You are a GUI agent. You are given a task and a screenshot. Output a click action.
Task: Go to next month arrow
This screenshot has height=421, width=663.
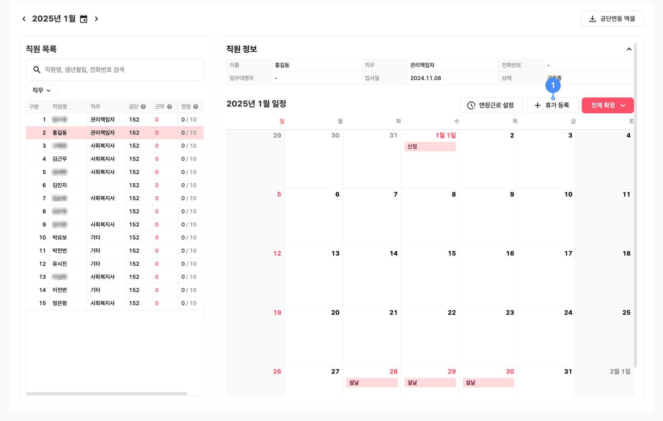(97, 19)
